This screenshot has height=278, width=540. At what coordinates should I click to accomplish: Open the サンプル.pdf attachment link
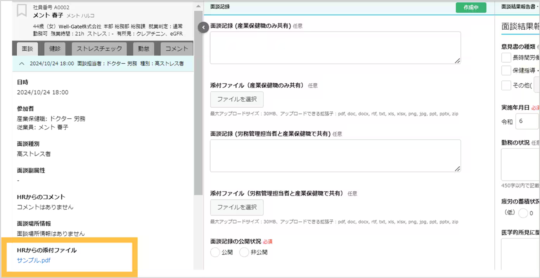coord(34,260)
